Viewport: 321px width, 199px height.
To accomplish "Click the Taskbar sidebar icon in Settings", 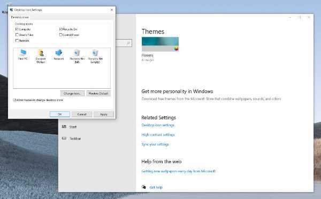I will tap(64, 139).
